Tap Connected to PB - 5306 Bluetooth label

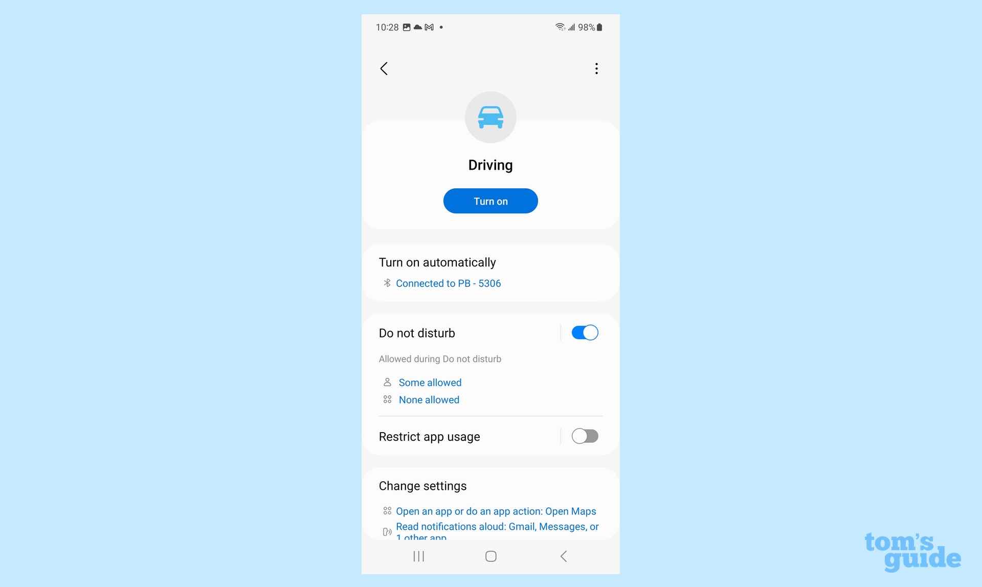click(448, 283)
